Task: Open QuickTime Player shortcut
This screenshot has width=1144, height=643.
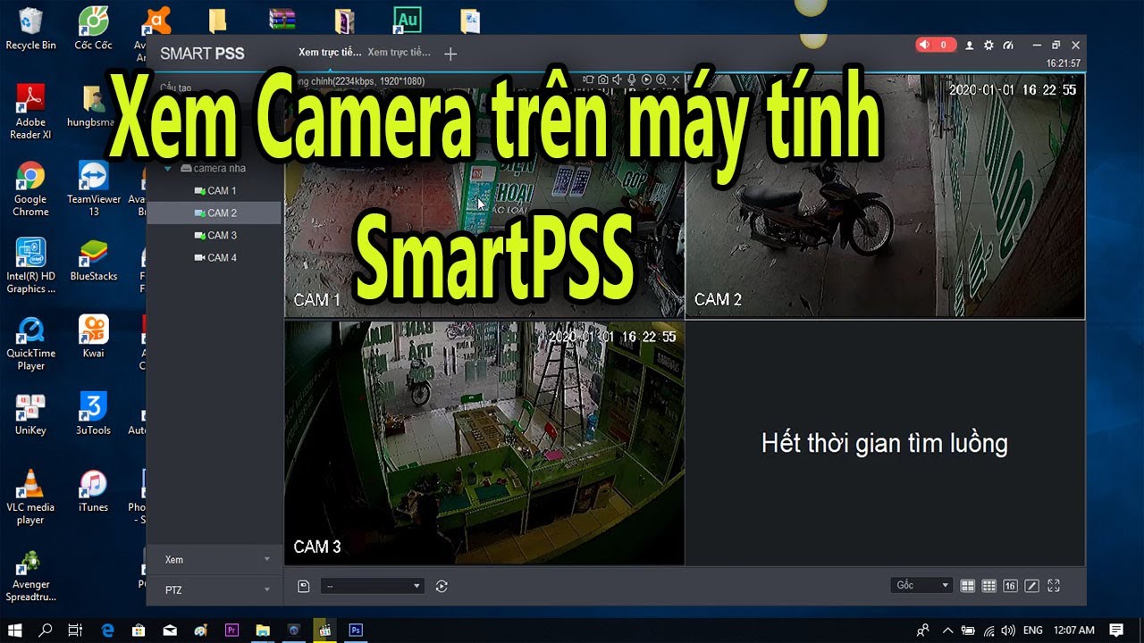Action: point(30,343)
